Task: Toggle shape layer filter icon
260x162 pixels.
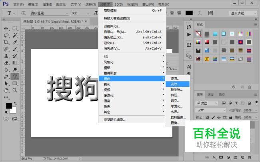Action: point(243,103)
